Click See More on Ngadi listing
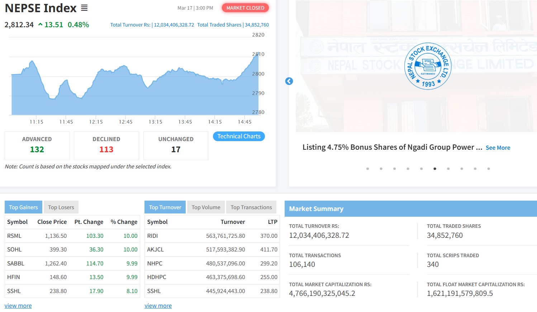The height and width of the screenshot is (312, 537). click(x=498, y=148)
